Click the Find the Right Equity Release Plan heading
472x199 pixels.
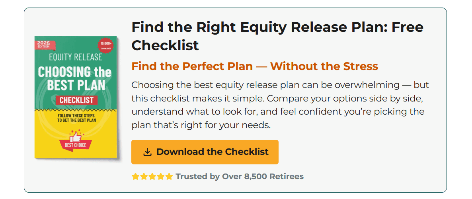(x=277, y=36)
